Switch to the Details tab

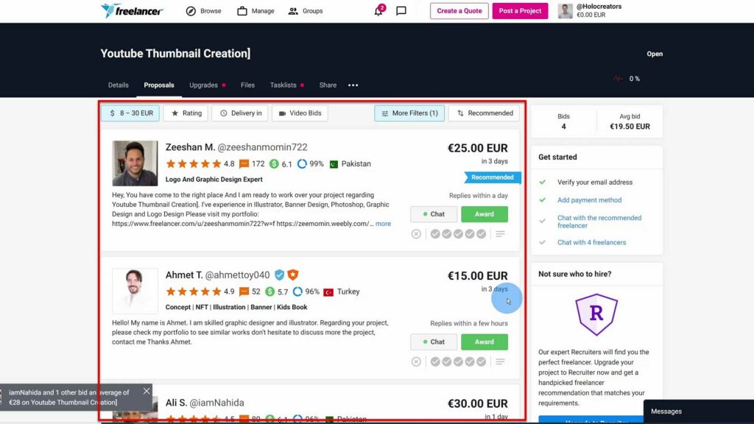[x=119, y=85]
